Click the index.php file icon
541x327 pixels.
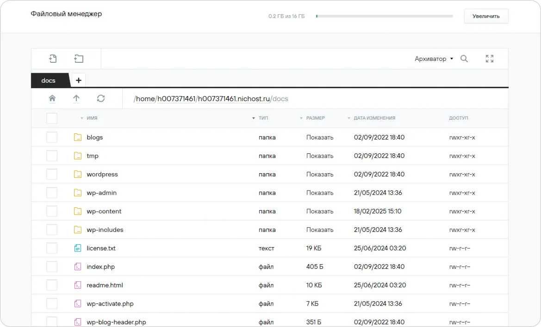(78, 267)
